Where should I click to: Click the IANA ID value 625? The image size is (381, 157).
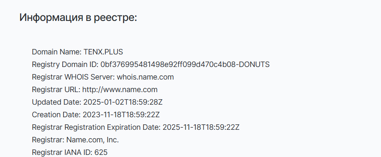click(101, 153)
